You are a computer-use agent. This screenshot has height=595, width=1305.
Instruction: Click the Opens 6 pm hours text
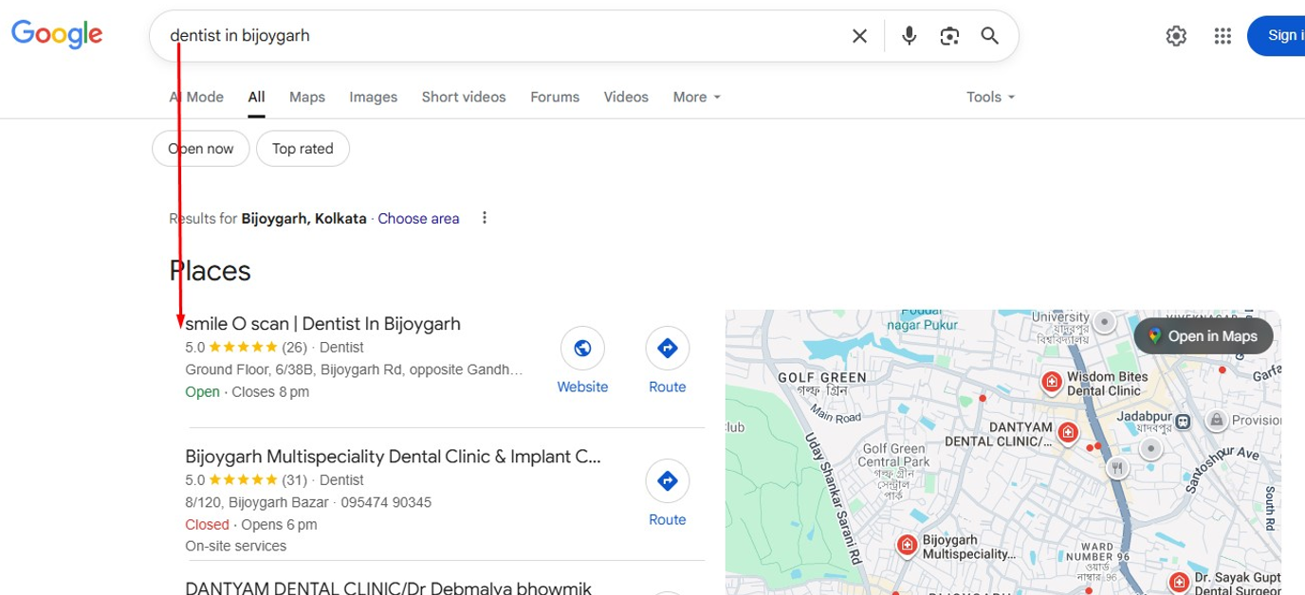point(279,524)
